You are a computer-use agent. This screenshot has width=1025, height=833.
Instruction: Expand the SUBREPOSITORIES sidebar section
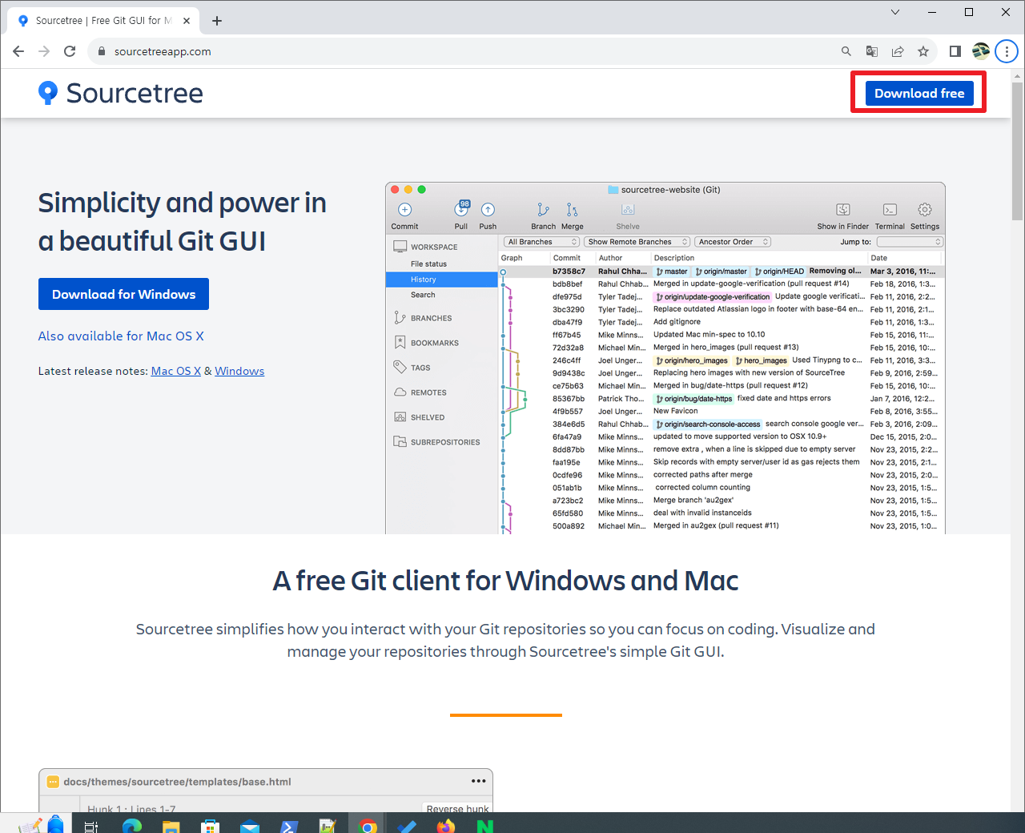click(437, 442)
